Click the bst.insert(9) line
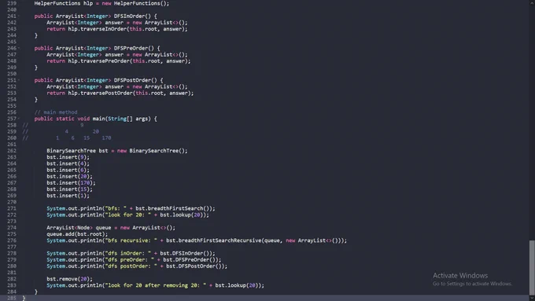 68,157
